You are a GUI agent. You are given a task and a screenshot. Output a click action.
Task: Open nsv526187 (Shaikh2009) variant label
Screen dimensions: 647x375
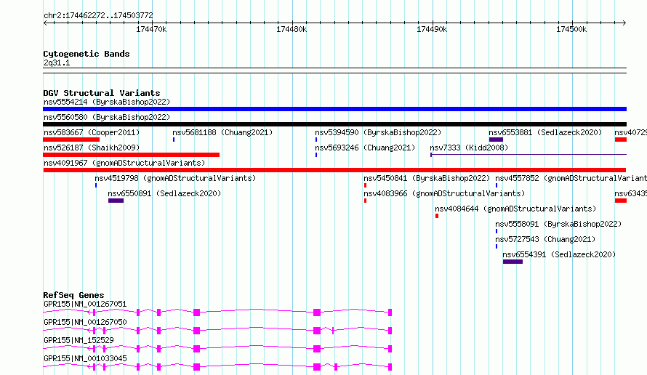coord(92,148)
